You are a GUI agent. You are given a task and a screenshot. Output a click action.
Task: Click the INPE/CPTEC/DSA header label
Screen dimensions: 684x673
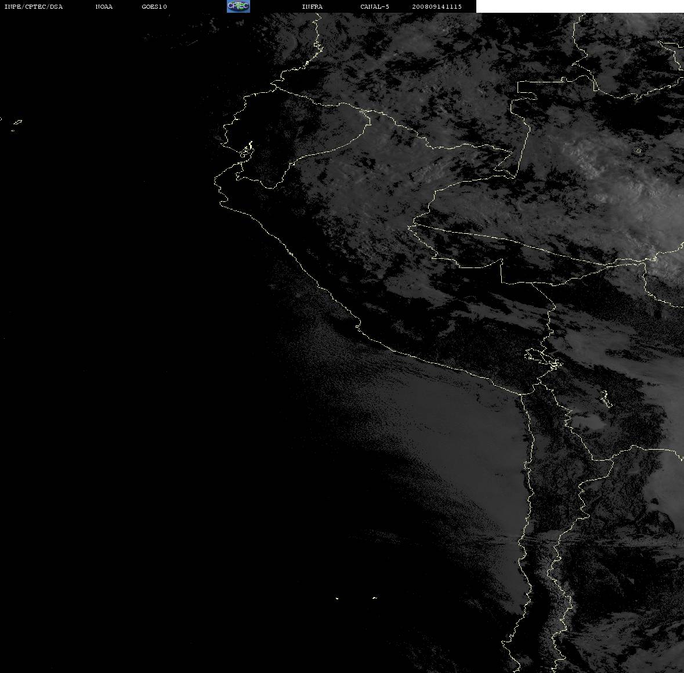pyautogui.click(x=33, y=6)
